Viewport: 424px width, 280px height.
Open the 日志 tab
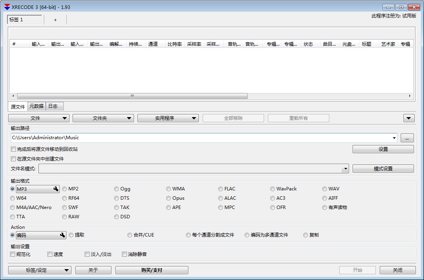tap(53, 106)
